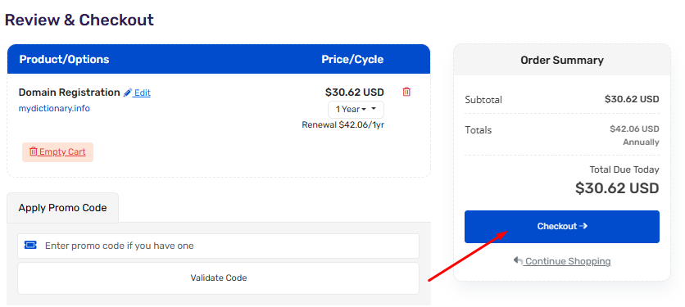Click the Product/Options column header
Image resolution: width=685 pixels, height=307 pixels.
pos(64,60)
